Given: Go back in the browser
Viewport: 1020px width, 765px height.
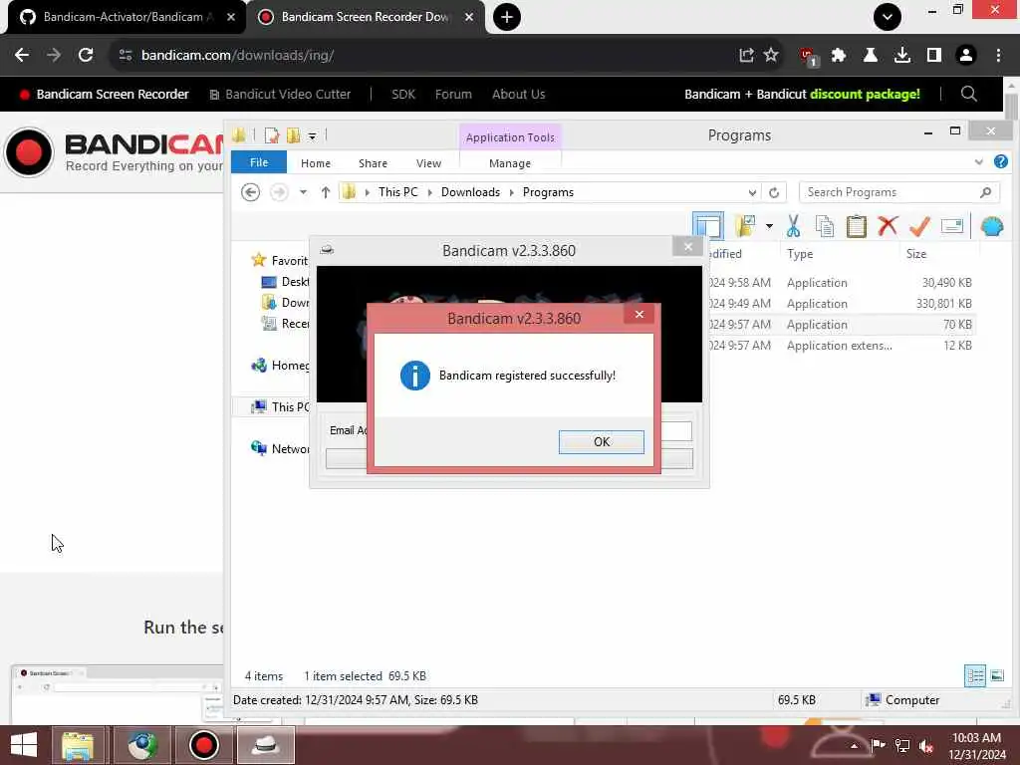Looking at the screenshot, I should [22, 56].
